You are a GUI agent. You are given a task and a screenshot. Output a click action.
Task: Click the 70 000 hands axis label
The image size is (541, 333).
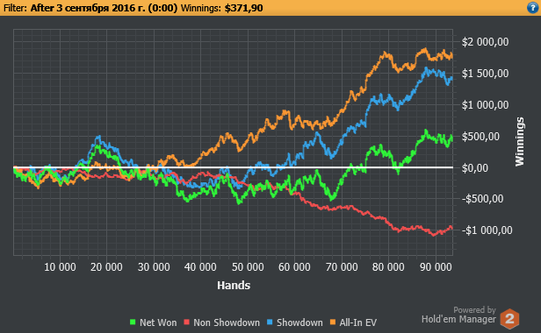(342, 267)
